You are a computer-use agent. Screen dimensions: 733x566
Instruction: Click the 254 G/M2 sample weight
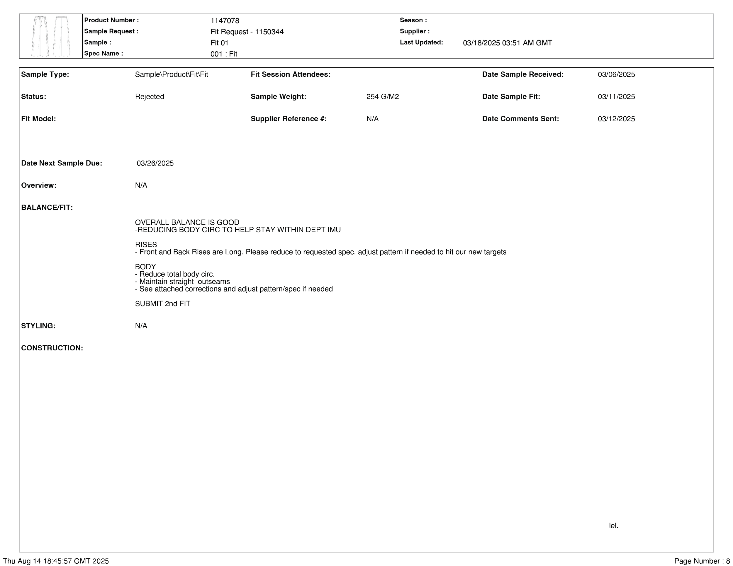pos(382,97)
